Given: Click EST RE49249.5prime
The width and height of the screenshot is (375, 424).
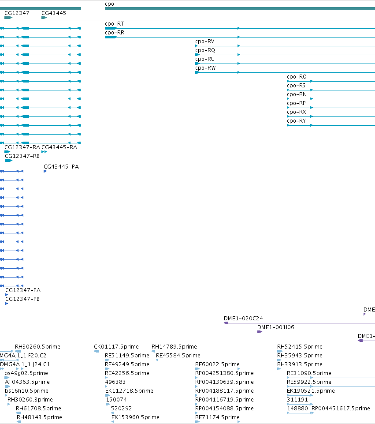Looking at the screenshot, I should pyautogui.click(x=127, y=364).
